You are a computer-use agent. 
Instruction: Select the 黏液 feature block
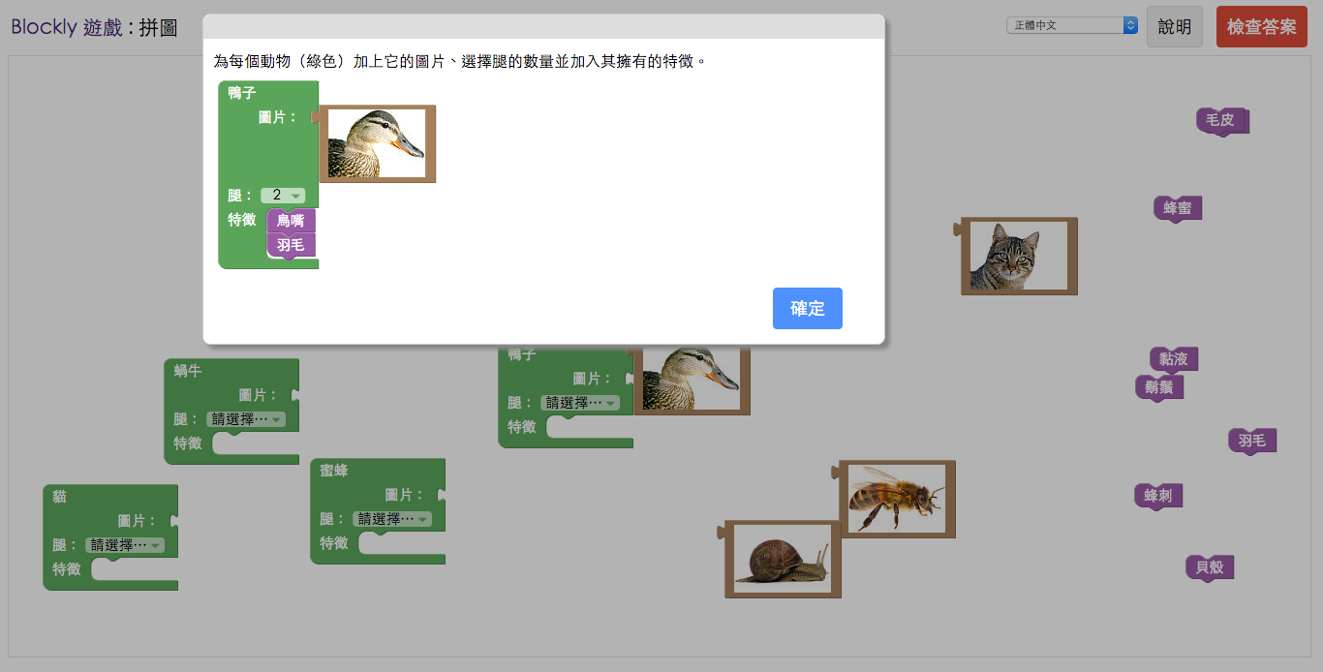pyautogui.click(x=1172, y=359)
